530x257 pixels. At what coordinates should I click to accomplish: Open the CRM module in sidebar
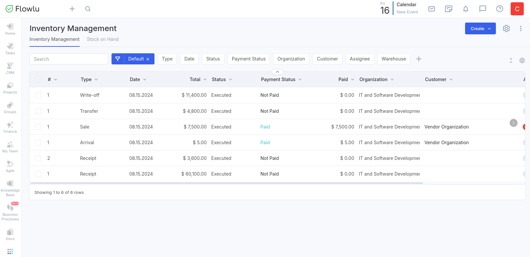10,68
